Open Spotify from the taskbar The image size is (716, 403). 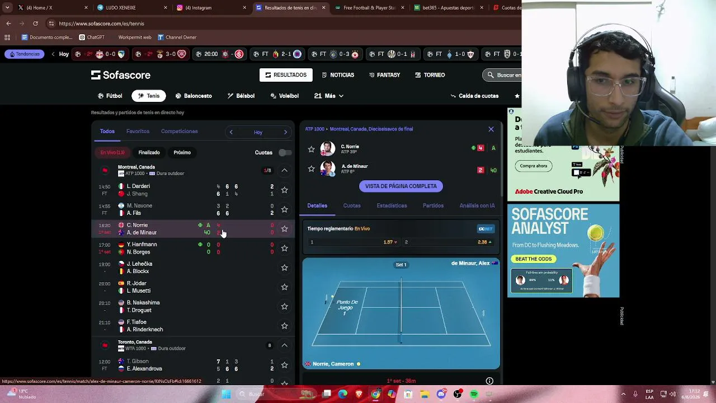click(x=474, y=394)
